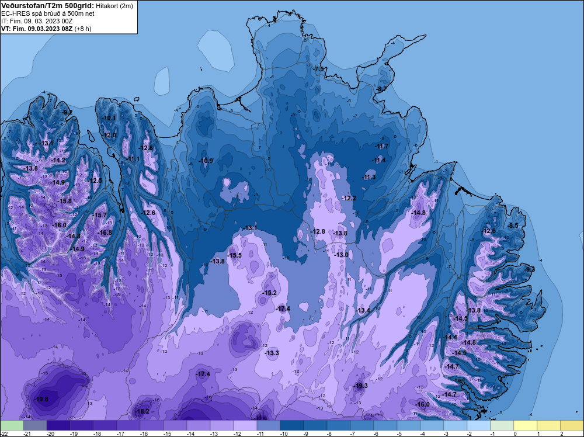Viewport: 584px width, 437px height.
Task: Click the grey-blue legend swatch at -21
Action: point(35,425)
